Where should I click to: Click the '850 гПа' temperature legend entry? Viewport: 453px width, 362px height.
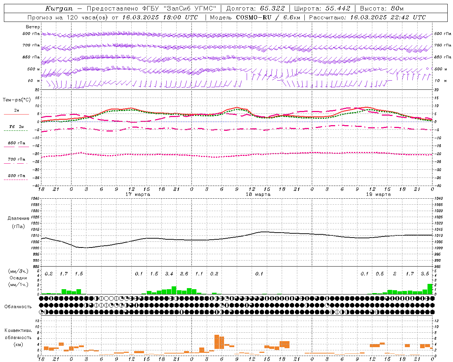pos(17,143)
